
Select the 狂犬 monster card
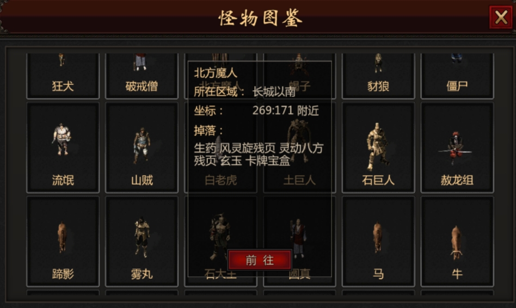tap(63, 76)
